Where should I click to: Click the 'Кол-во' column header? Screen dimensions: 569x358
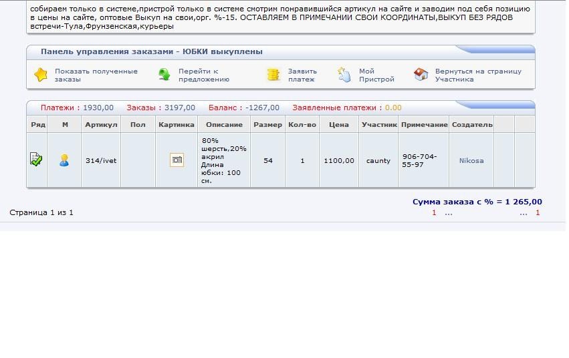(302, 125)
